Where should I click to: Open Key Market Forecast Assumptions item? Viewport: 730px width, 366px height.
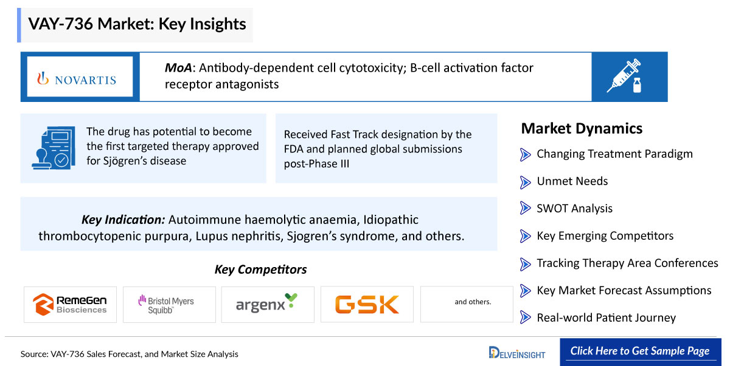click(624, 291)
